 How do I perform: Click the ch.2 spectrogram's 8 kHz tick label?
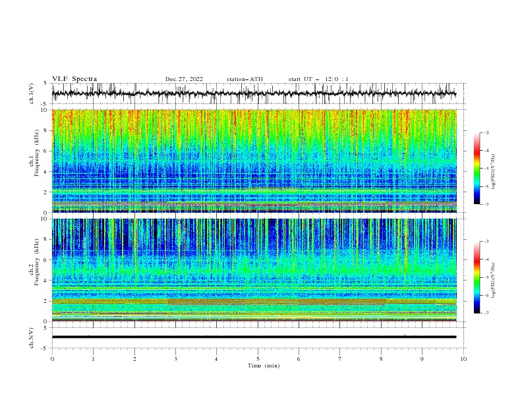coord(46,240)
